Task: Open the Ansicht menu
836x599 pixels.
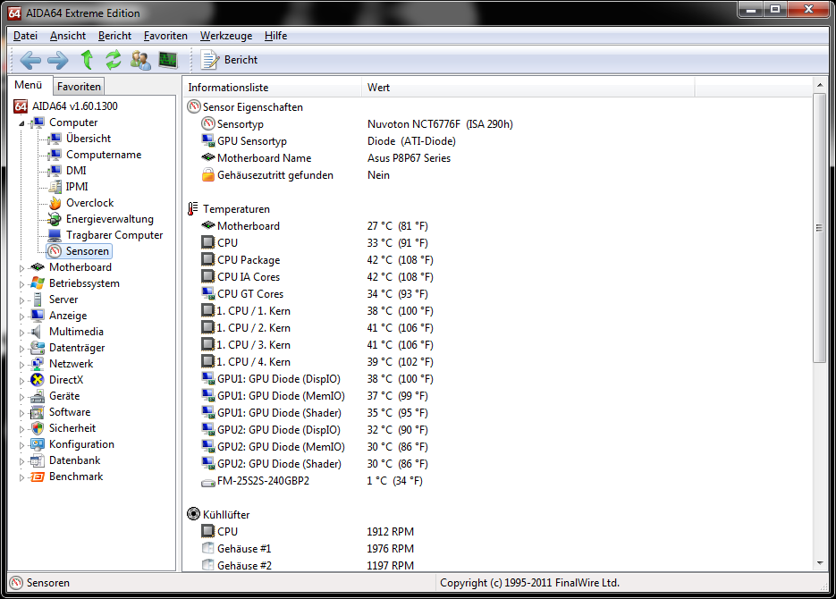Action: 68,36
